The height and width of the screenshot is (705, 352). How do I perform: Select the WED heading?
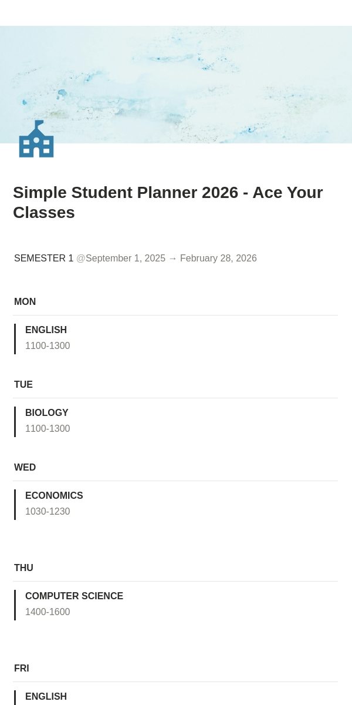pos(25,468)
